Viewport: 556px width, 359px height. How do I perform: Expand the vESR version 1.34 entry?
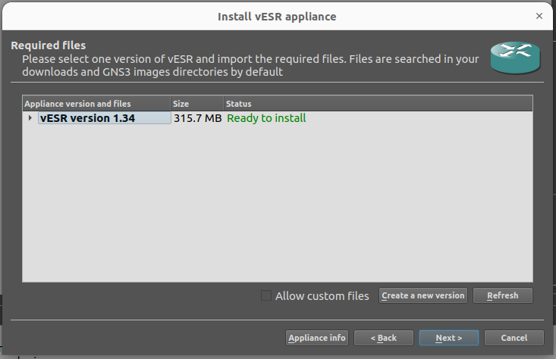tap(30, 118)
